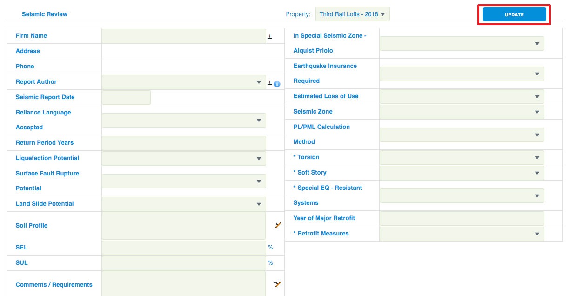
Task: Click the Seismic Review heading text
Action: tap(45, 14)
